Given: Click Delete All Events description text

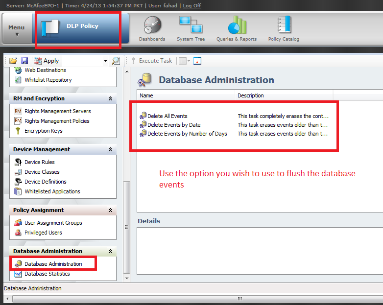Looking at the screenshot, I should (283, 116).
